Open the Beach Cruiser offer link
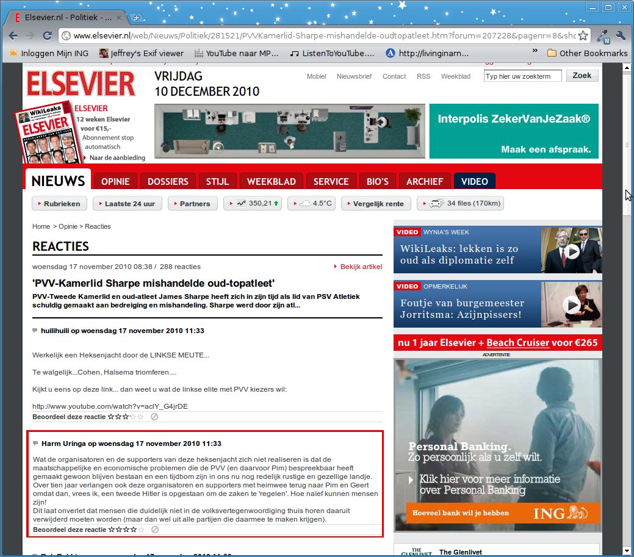This screenshot has width=634, height=557. click(x=517, y=343)
